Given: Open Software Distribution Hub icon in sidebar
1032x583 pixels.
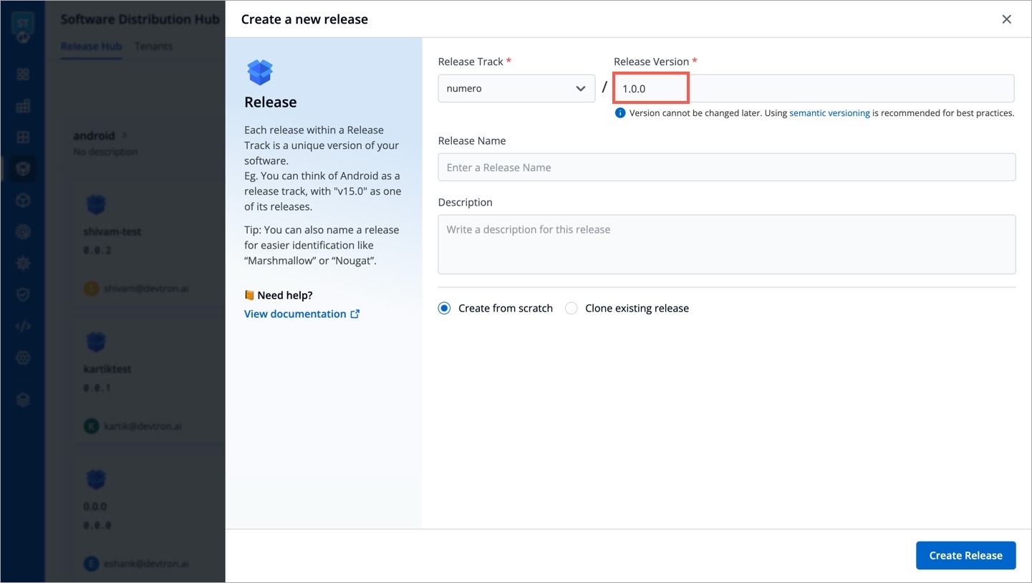Looking at the screenshot, I should 23,169.
